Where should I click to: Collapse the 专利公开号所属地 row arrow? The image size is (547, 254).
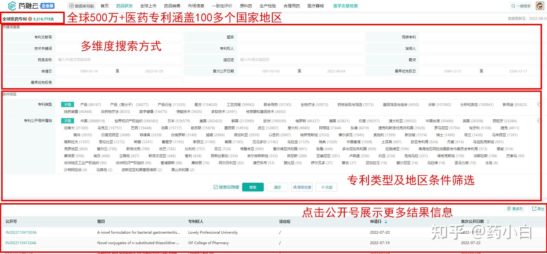539,120
